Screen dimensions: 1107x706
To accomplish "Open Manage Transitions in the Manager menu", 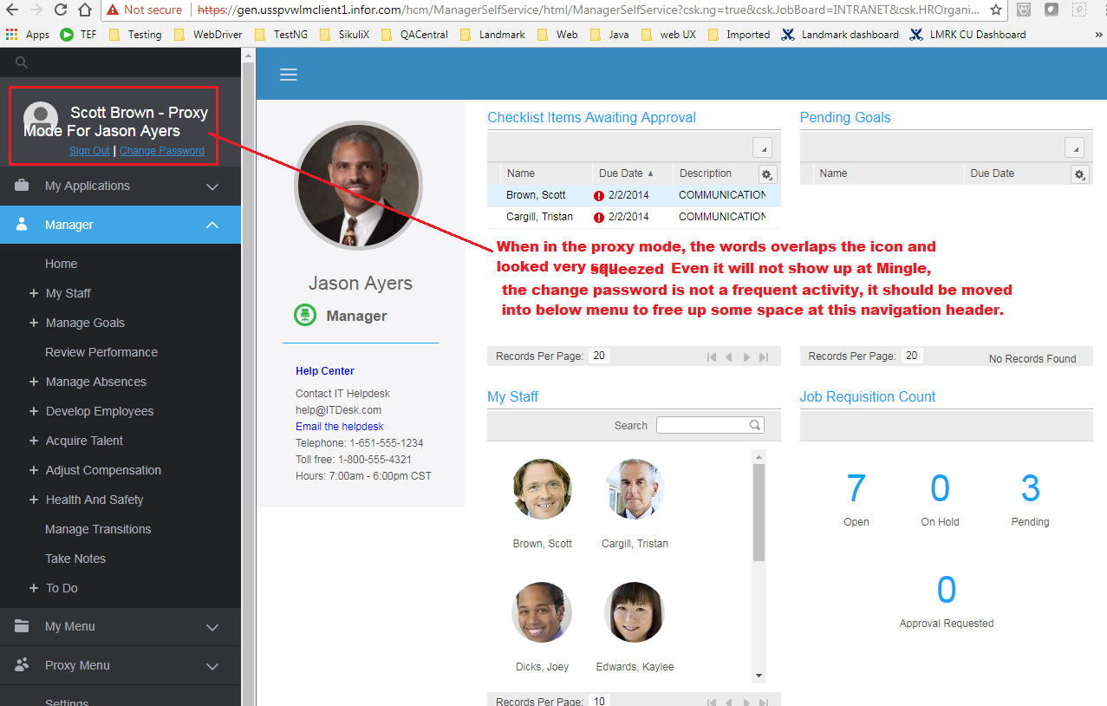I will (x=98, y=529).
